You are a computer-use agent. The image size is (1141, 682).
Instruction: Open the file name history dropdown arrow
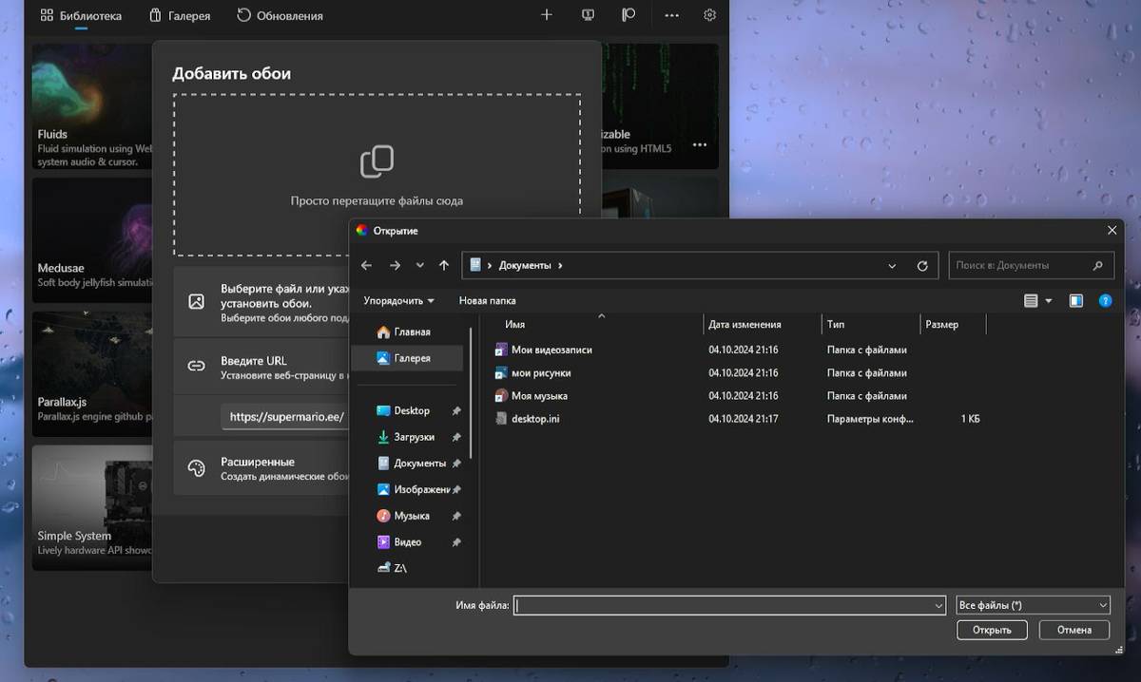pyautogui.click(x=938, y=605)
